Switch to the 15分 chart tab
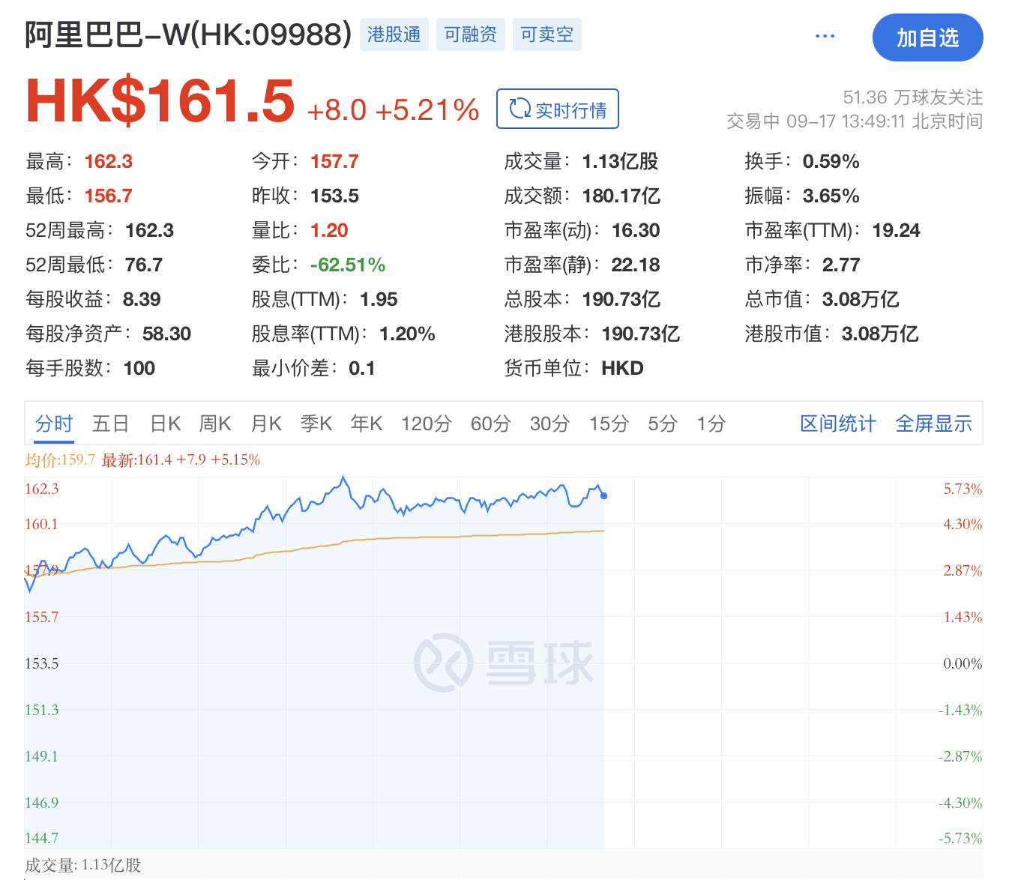Screen dimensions: 1009x880 click(x=609, y=424)
